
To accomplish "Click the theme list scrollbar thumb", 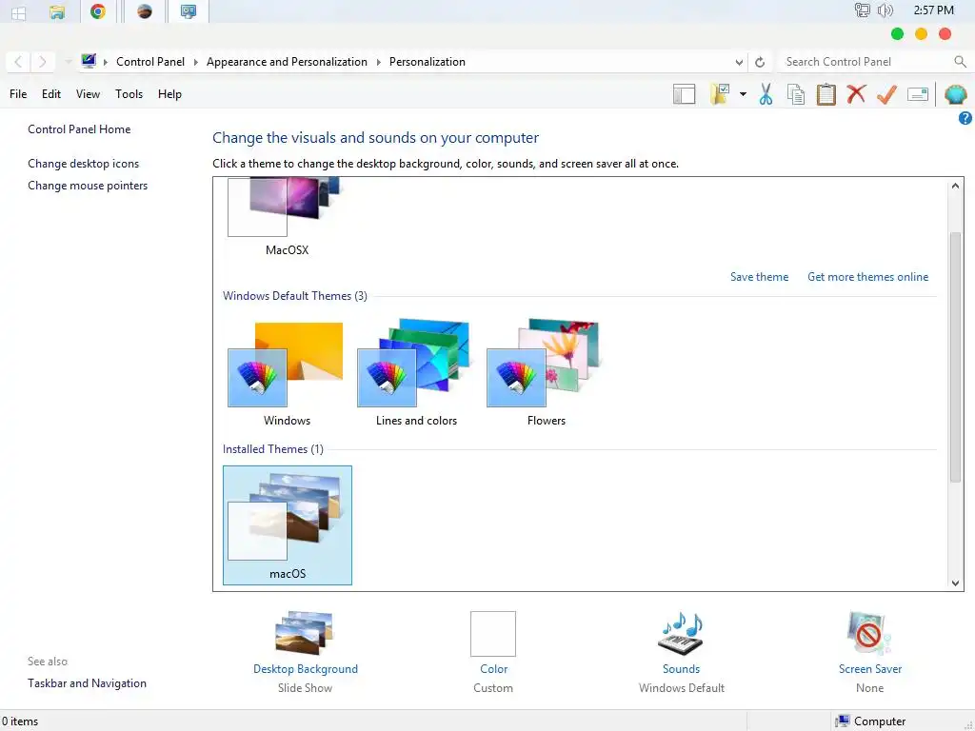I will [x=956, y=357].
